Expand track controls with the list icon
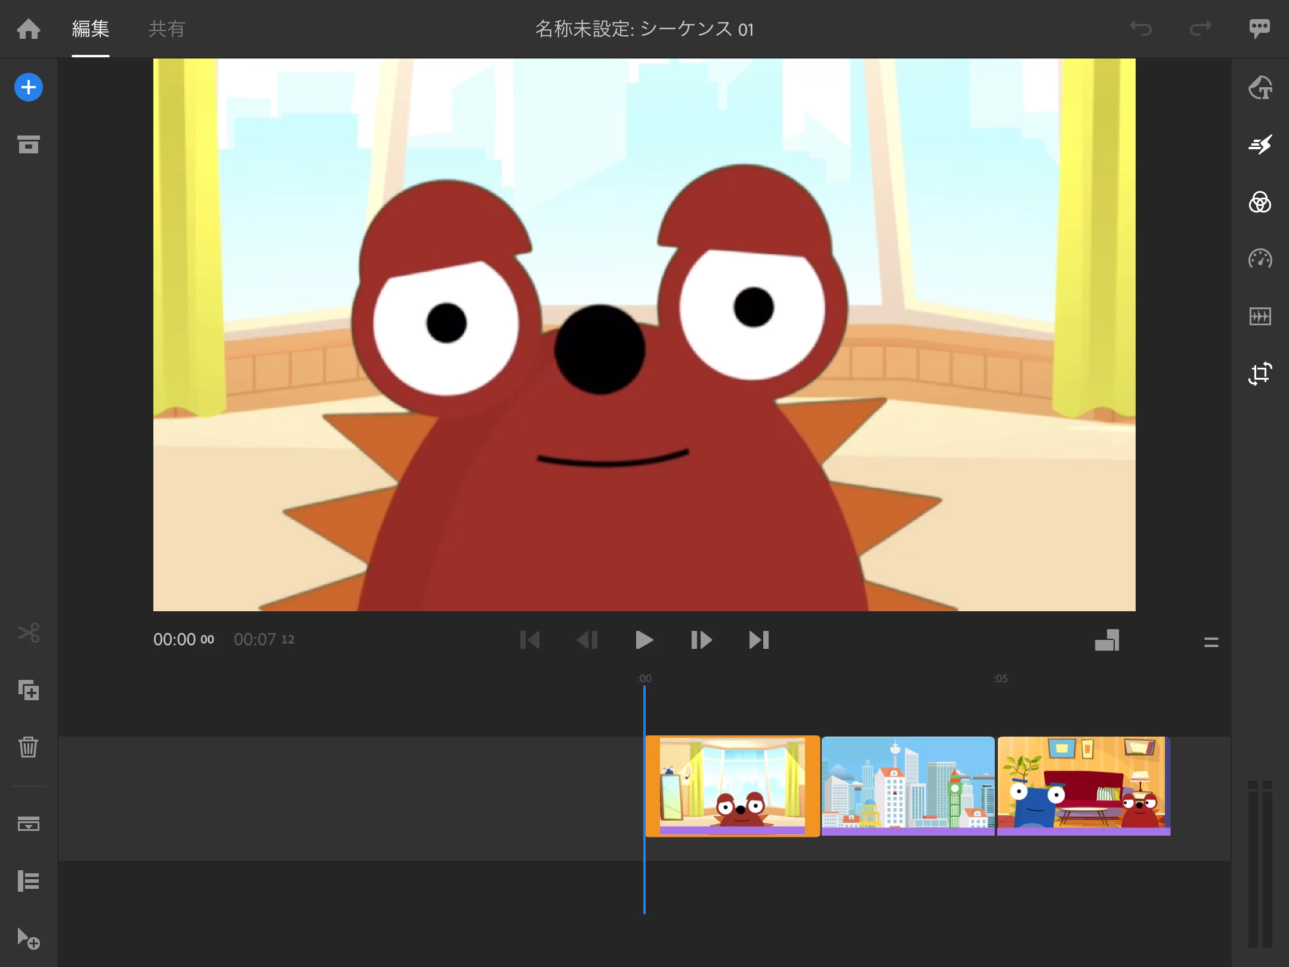This screenshot has height=967, width=1289. coord(29,881)
